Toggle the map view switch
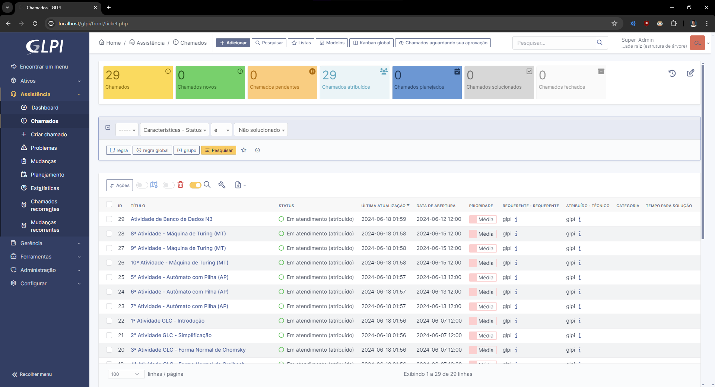The image size is (715, 387). tap(142, 185)
